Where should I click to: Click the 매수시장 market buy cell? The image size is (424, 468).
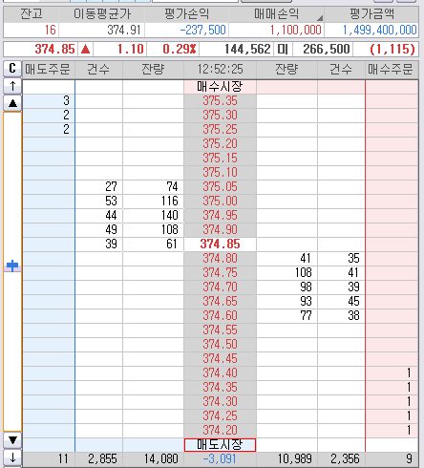220,86
